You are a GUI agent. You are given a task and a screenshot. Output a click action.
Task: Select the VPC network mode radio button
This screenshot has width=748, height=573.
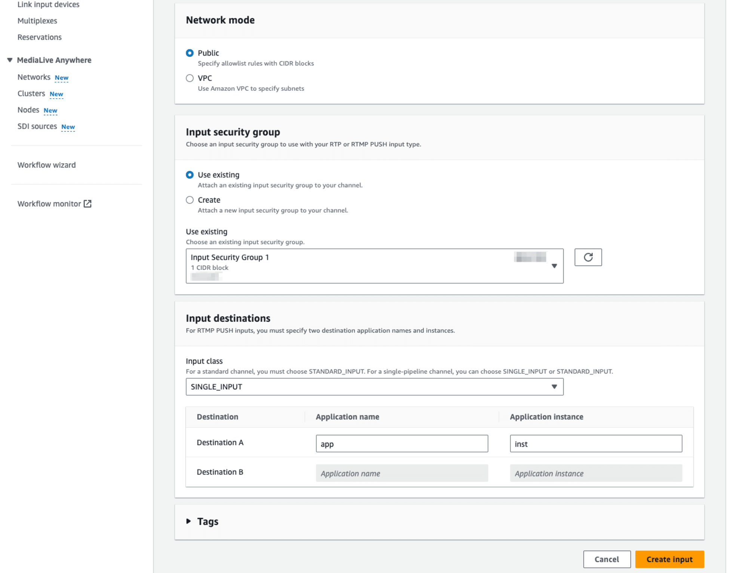pyautogui.click(x=190, y=78)
